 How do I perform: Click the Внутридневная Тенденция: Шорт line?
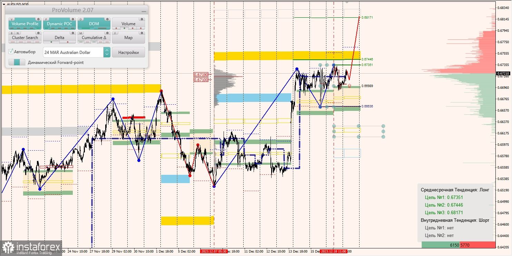coord(455,220)
